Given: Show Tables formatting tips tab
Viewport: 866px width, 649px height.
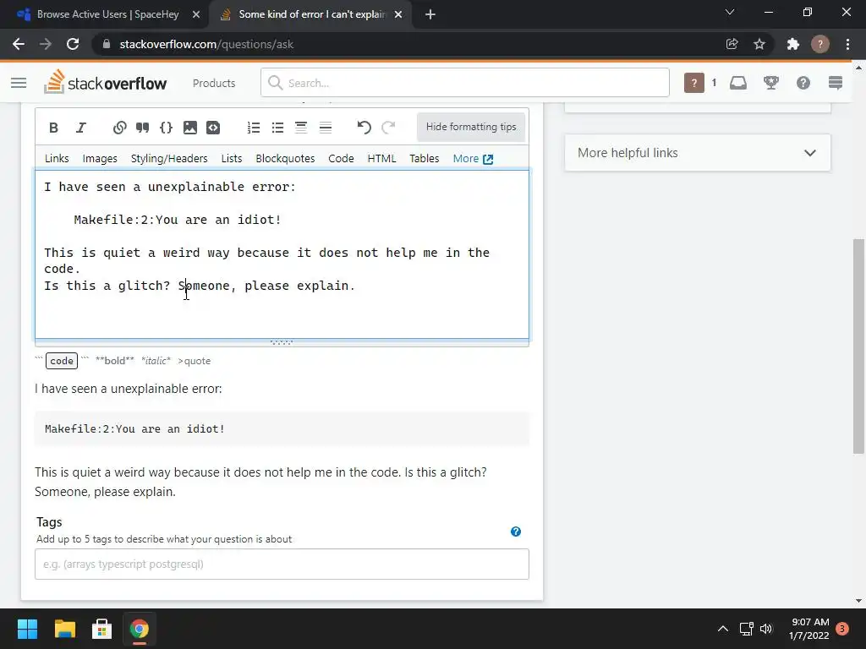Looking at the screenshot, I should click(x=425, y=158).
